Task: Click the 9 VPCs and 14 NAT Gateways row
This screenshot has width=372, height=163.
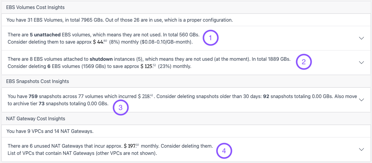Action: click(x=186, y=131)
